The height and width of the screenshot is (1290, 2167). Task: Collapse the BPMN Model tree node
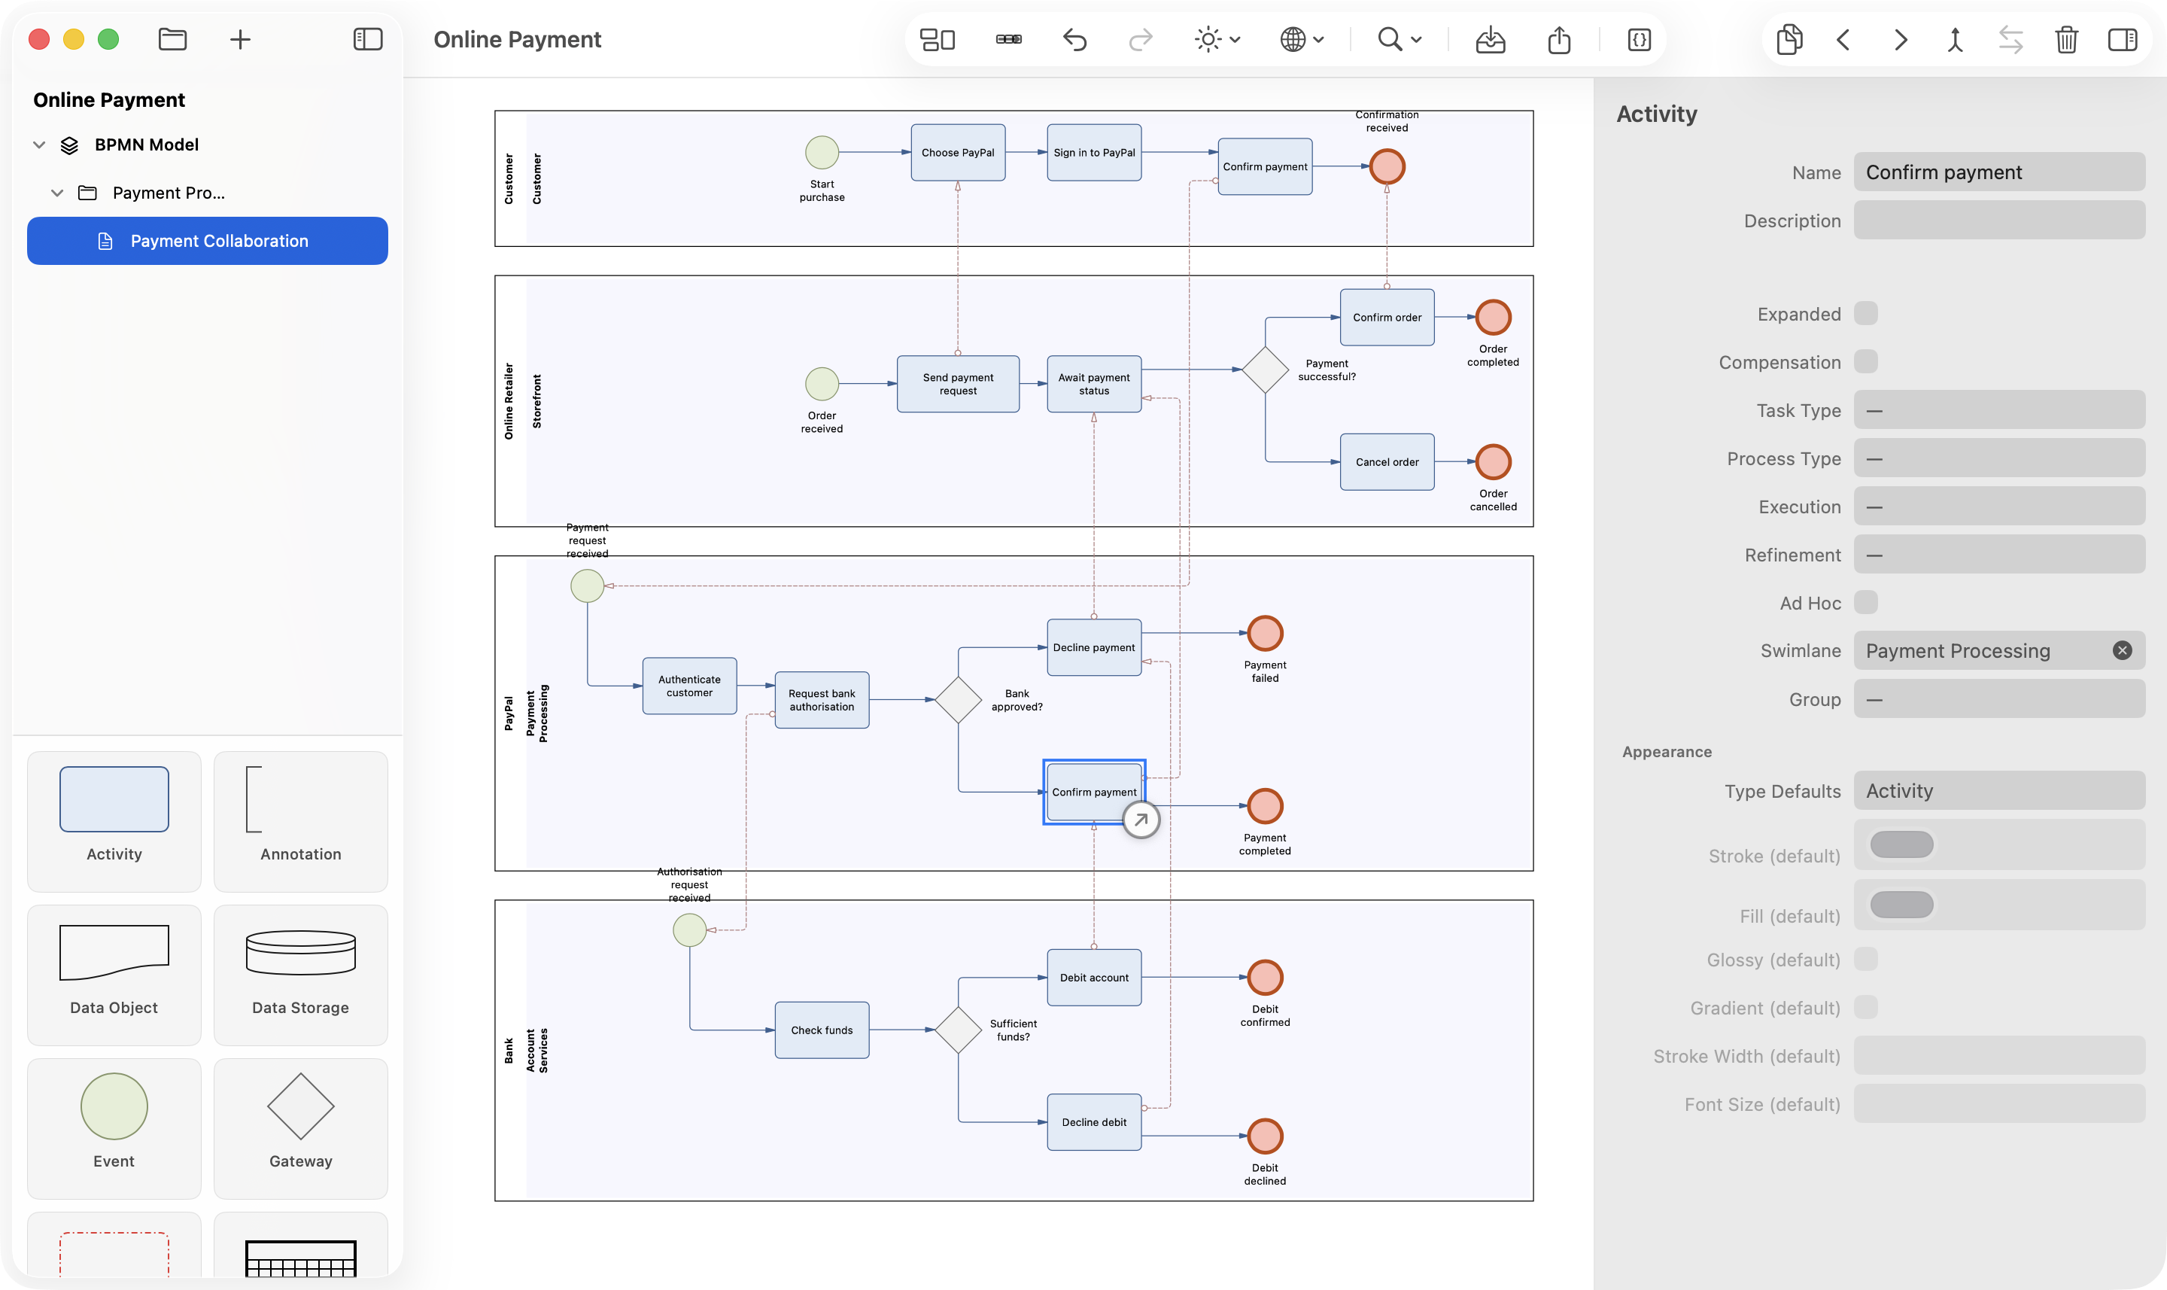(39, 145)
